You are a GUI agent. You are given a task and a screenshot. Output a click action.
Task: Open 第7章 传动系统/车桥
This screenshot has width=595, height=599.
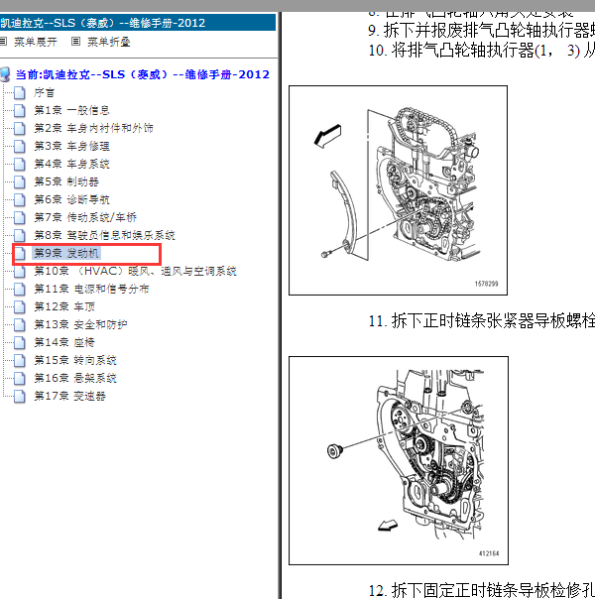coord(85,217)
